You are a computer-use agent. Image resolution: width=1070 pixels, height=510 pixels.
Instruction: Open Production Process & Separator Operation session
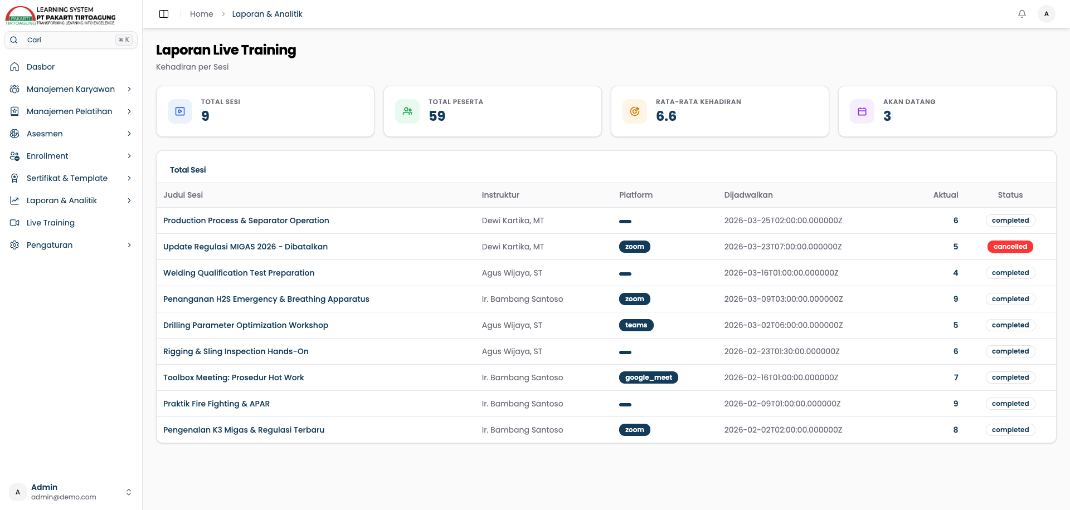coord(246,220)
